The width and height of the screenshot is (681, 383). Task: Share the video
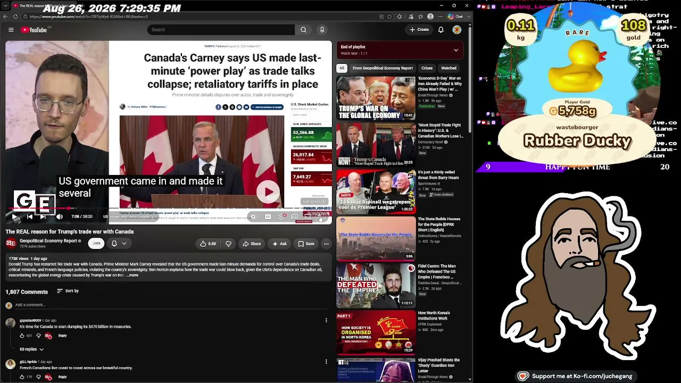(x=252, y=244)
